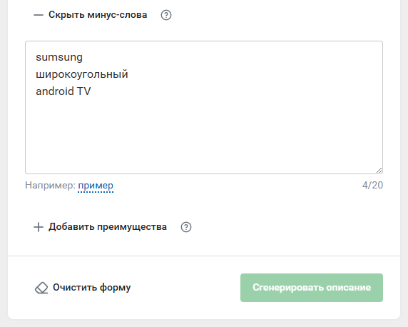Open help tooltip for Добавить преимущества
408x327 pixels.
point(186,227)
